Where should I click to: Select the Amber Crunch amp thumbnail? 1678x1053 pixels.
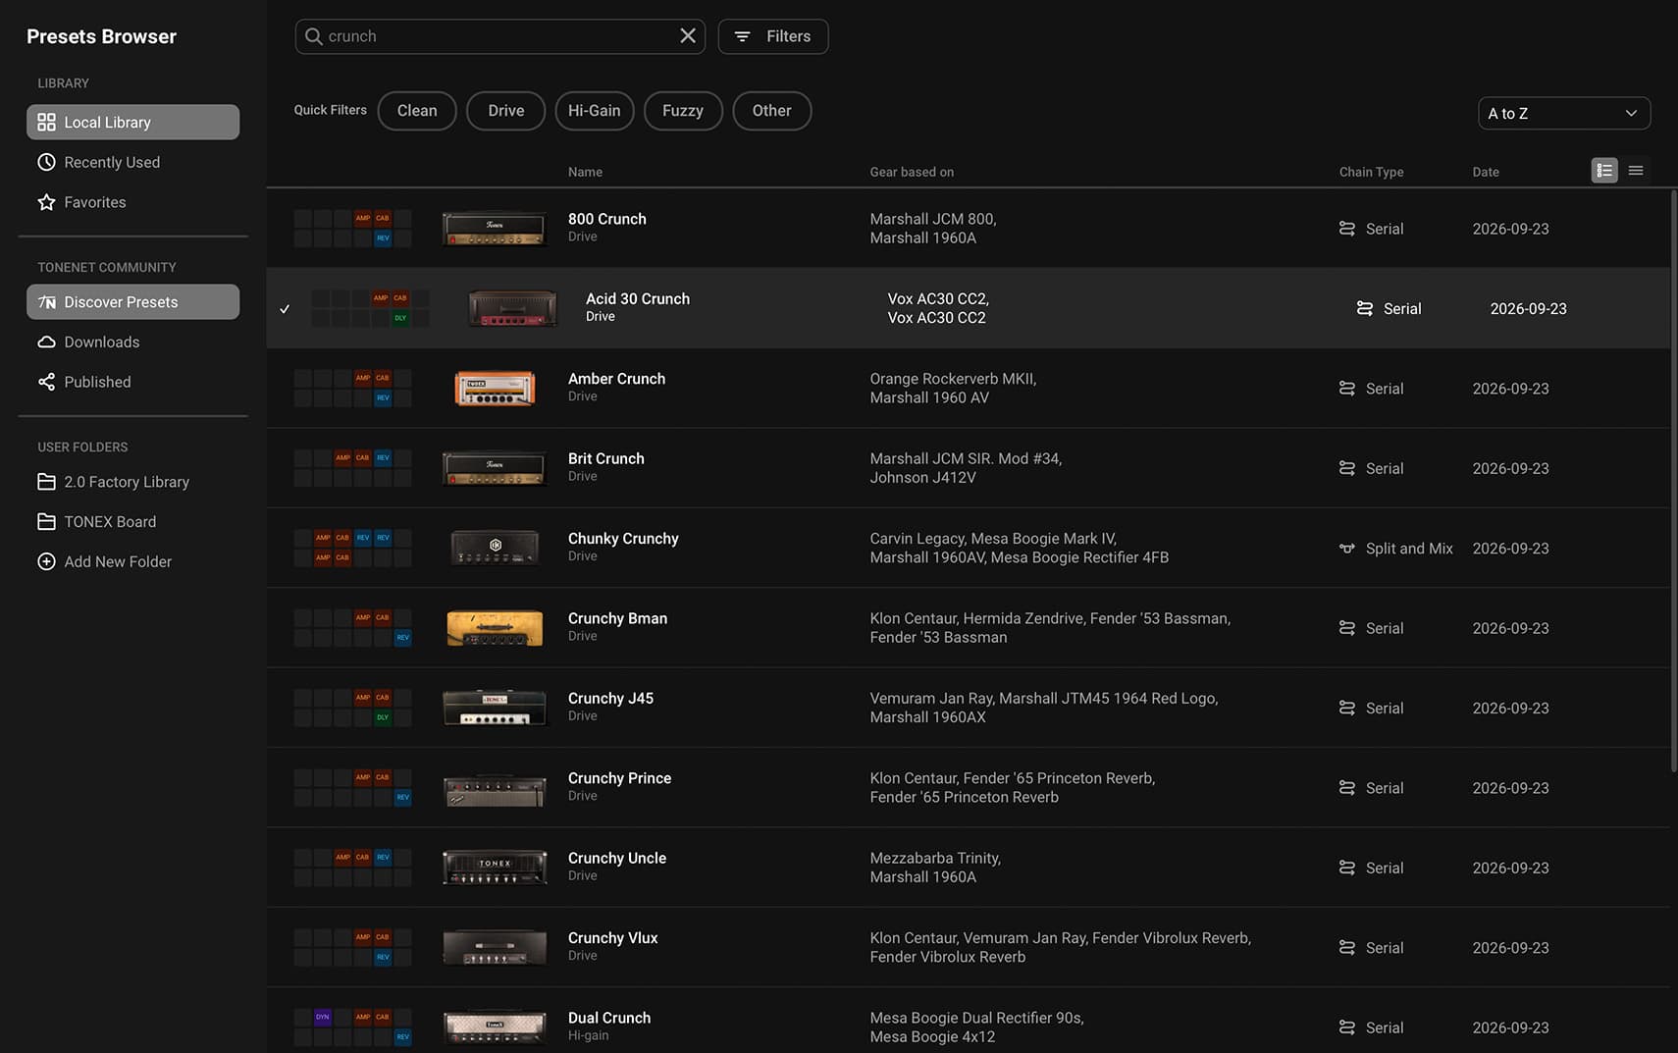point(495,389)
